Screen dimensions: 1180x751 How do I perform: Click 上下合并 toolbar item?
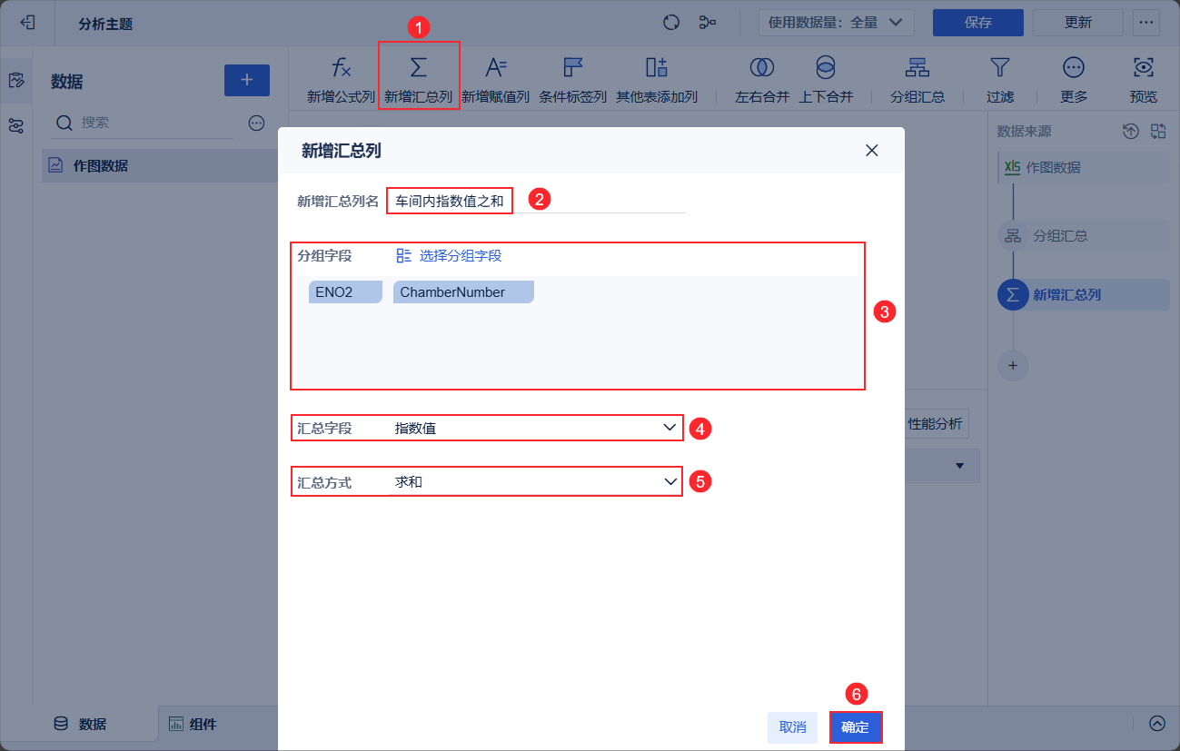(x=825, y=80)
